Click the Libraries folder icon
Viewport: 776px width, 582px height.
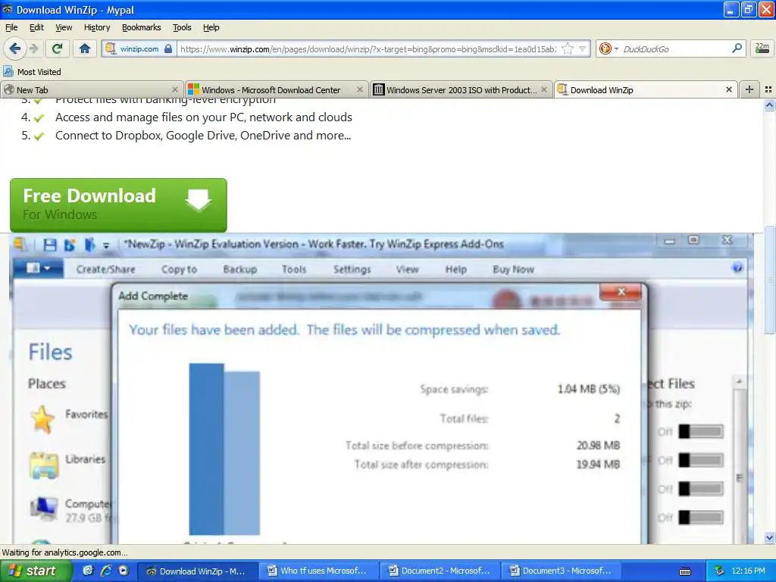coord(43,465)
